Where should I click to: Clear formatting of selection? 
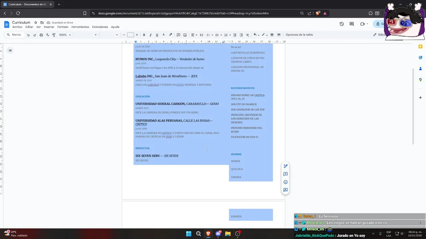click(x=248, y=35)
